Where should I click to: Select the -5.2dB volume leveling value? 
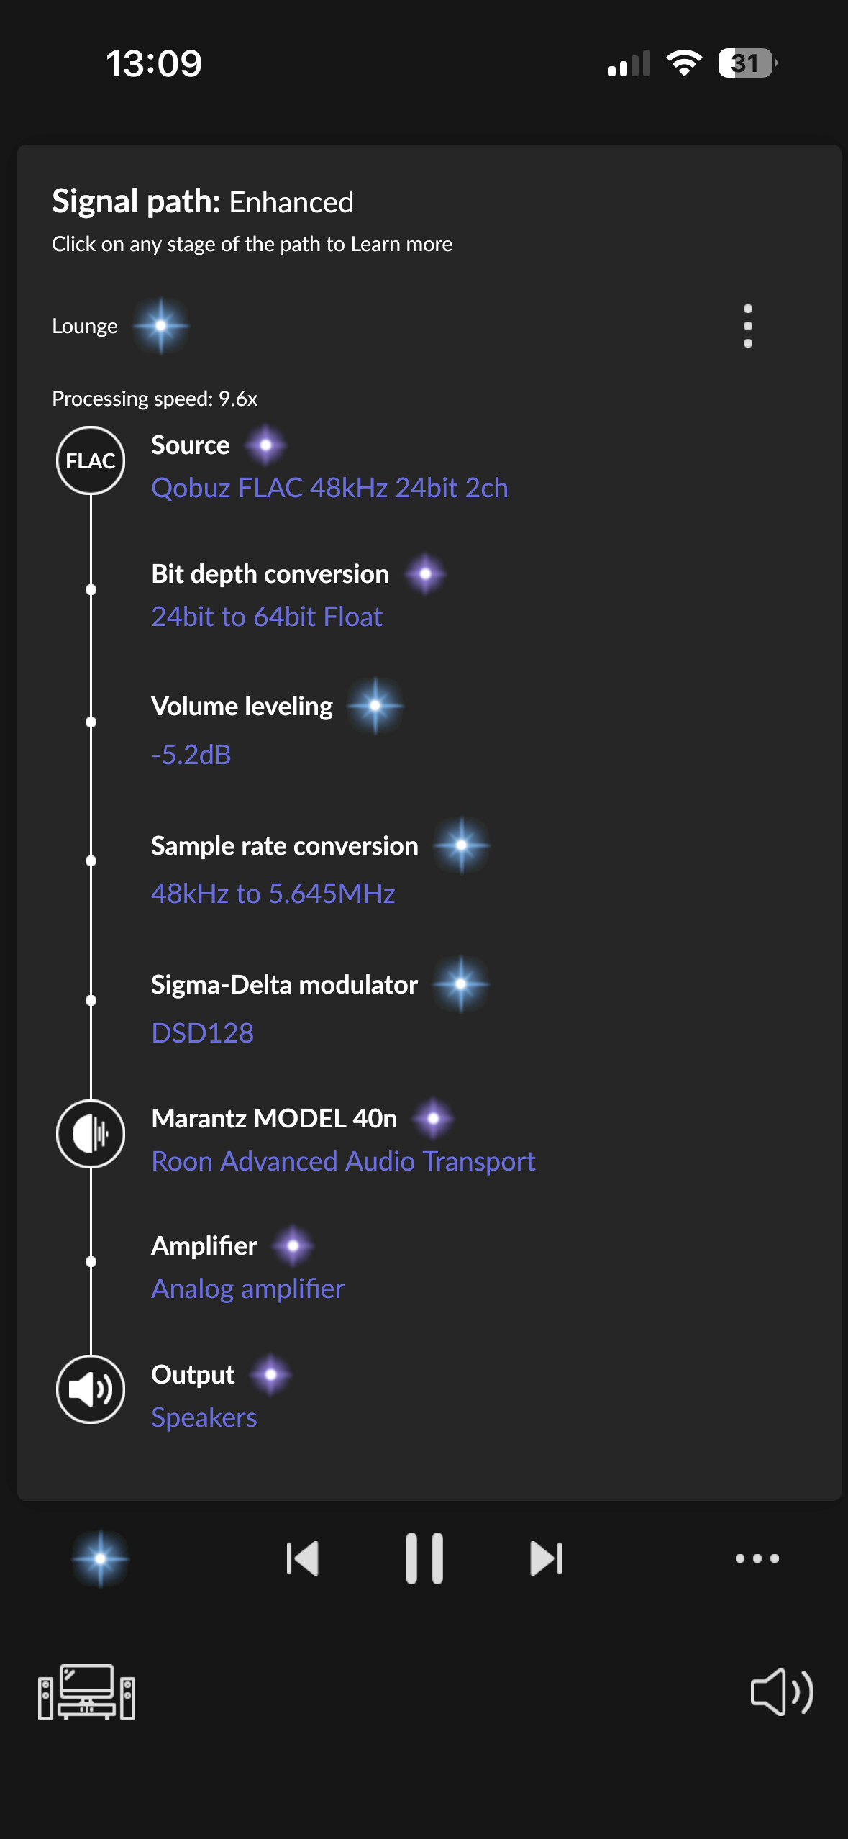pyautogui.click(x=191, y=754)
